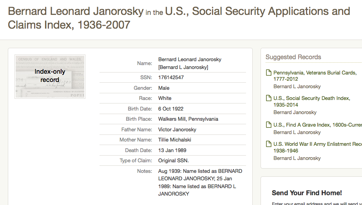Click the Index-only record thumbnail
This screenshot has width=362, height=205.
[50, 76]
